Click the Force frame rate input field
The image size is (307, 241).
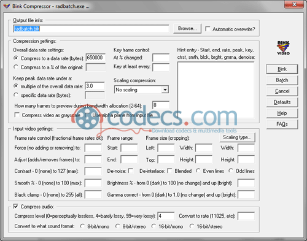pos(93,148)
